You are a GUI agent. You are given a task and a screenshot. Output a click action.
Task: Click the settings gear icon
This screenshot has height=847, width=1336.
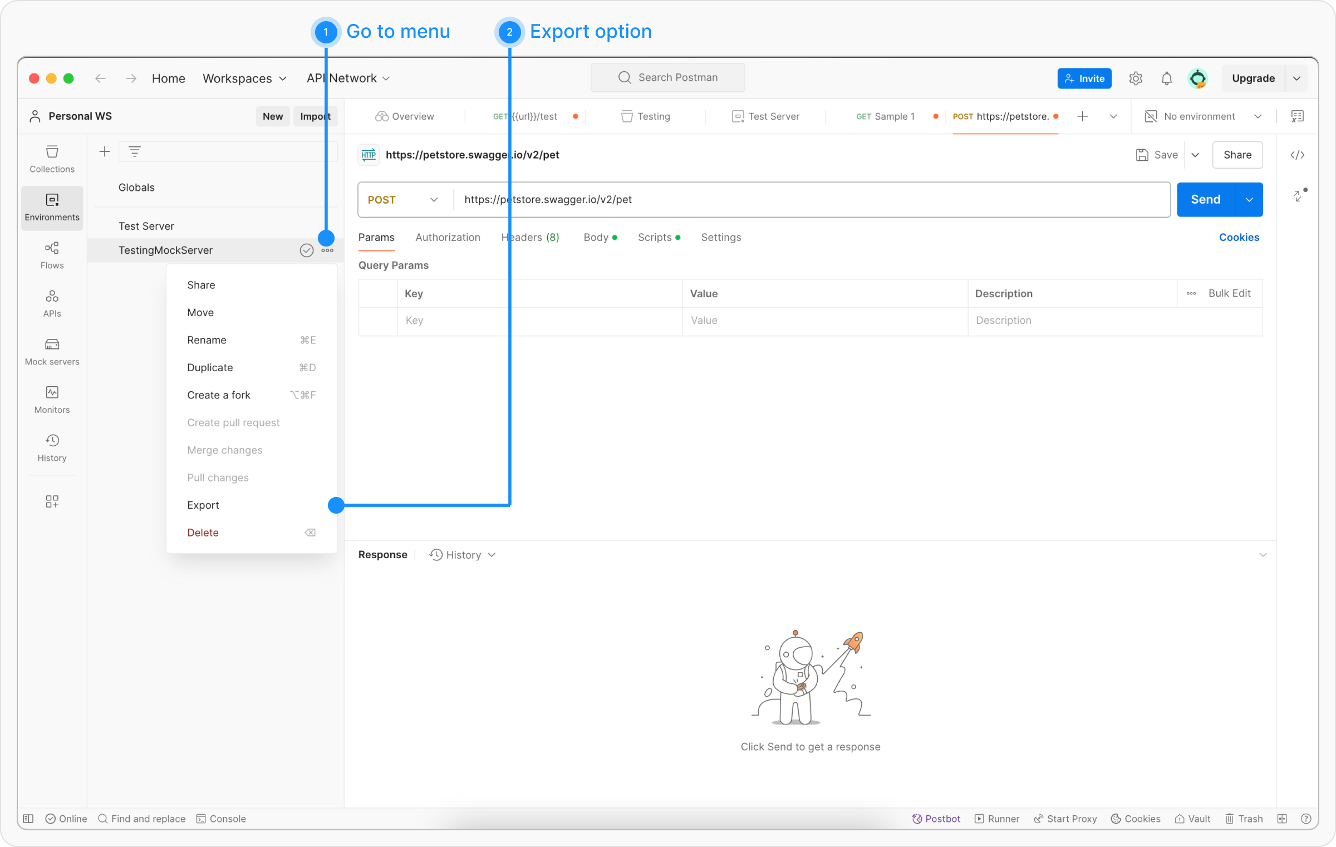tap(1136, 78)
